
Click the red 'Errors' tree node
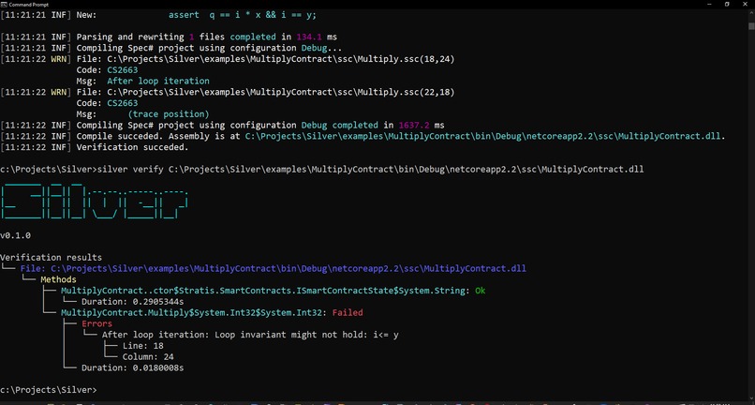click(96, 323)
